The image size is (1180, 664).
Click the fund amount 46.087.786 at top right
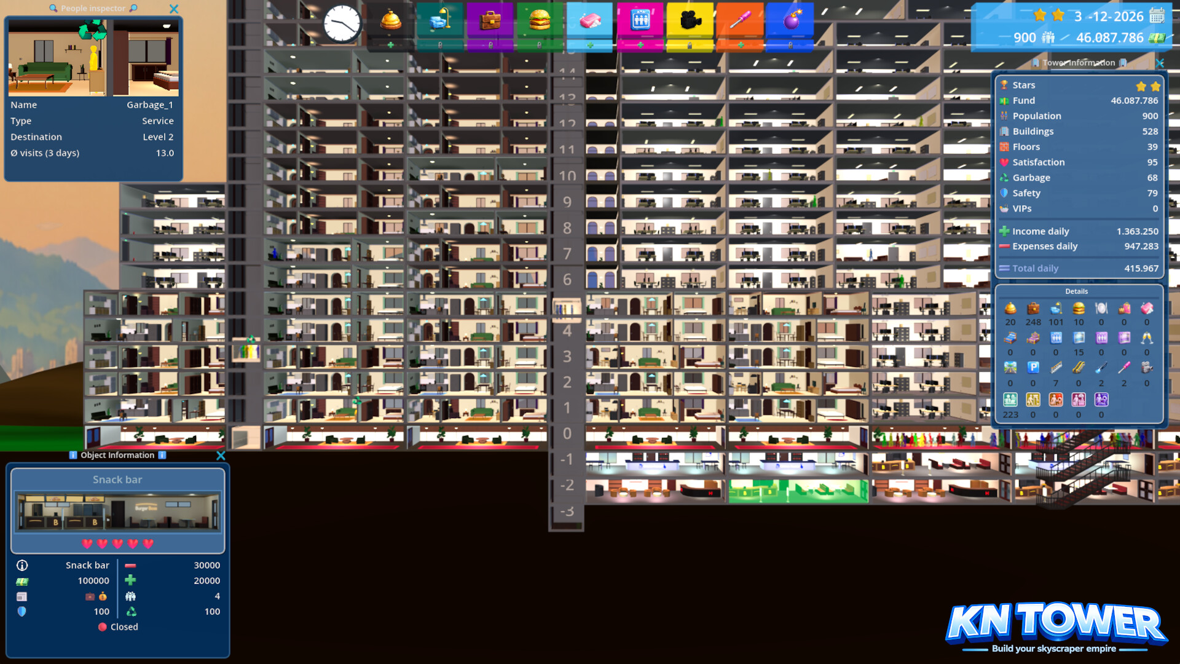(x=1110, y=38)
